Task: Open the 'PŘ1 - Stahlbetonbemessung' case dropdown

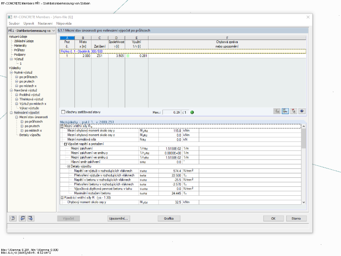Action: (x=32, y=31)
